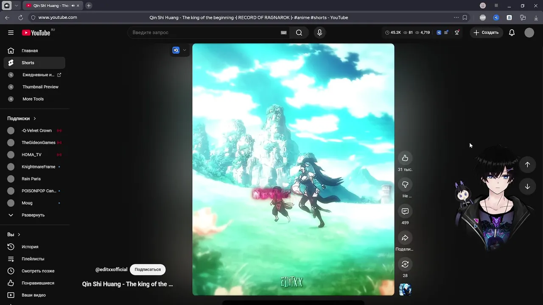Viewport: 543px width, 305px height.
Task: Open More Tools in the sidebar
Action: tap(34, 99)
